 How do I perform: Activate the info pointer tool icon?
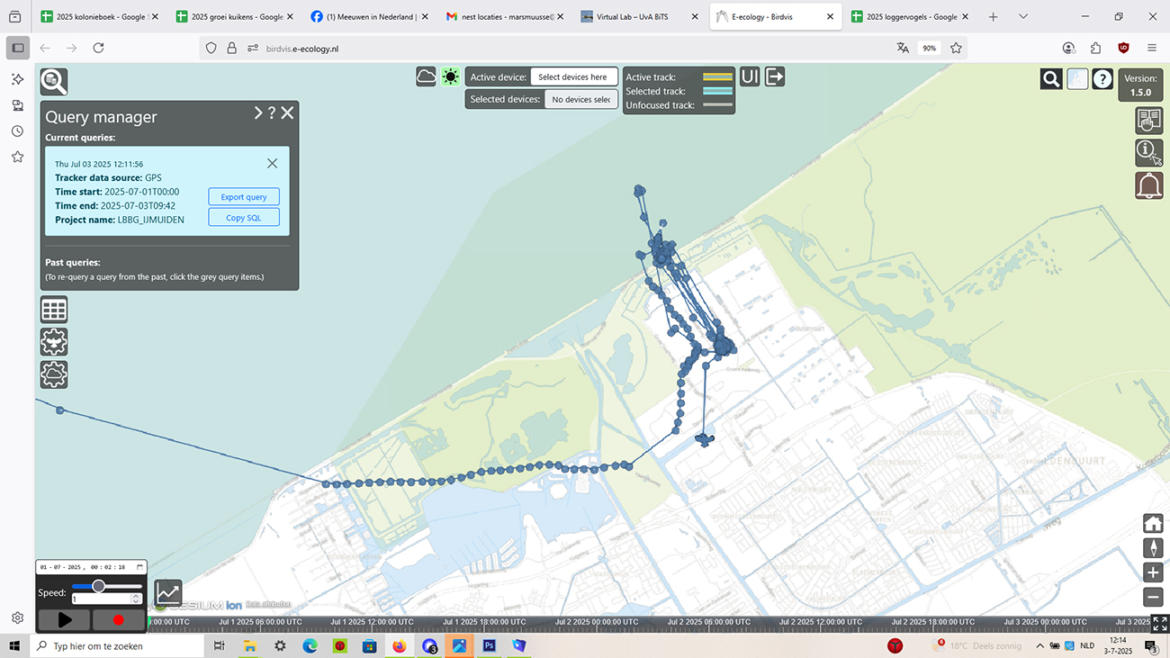[1148, 153]
